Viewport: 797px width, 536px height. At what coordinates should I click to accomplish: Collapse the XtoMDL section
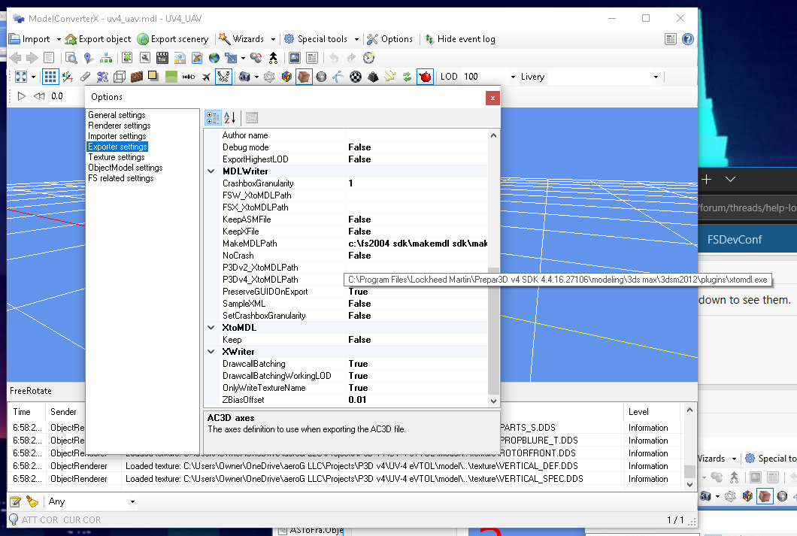click(211, 327)
